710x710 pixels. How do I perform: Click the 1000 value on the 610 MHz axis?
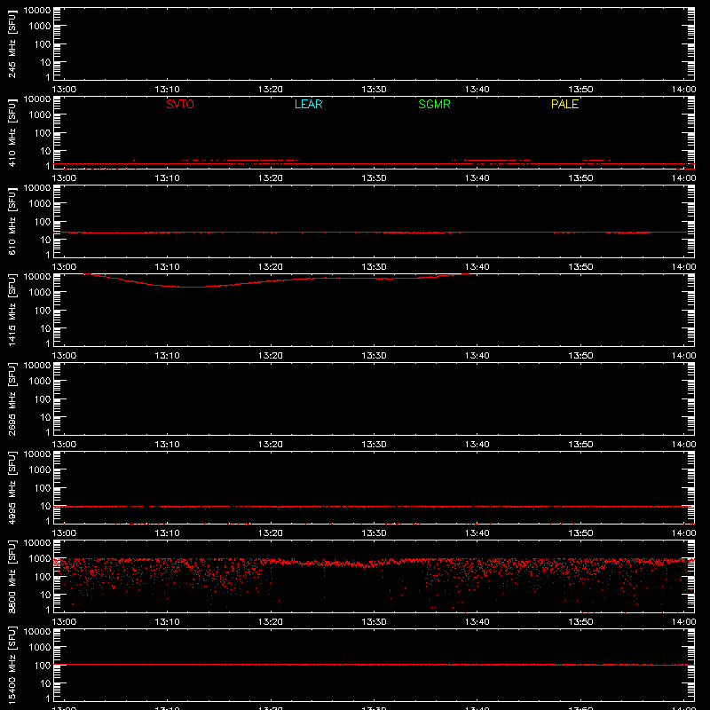40,204
